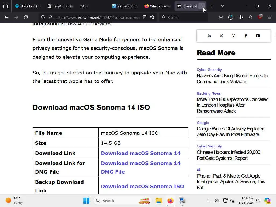Click the page vertical scrollbar thumb

275,35
